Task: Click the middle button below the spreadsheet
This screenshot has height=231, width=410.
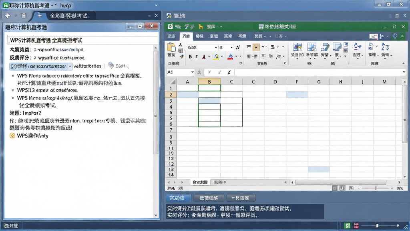Action: click(209, 198)
